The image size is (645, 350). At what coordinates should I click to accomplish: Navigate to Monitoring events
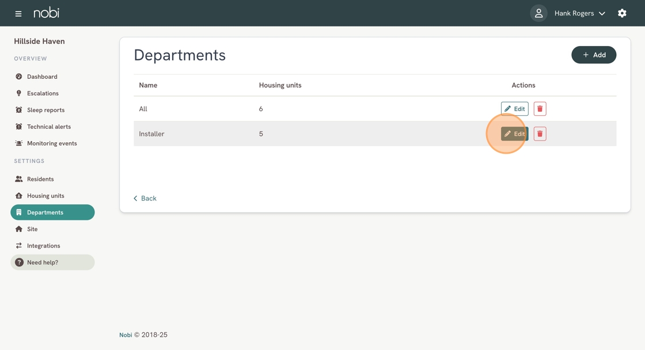point(51,143)
